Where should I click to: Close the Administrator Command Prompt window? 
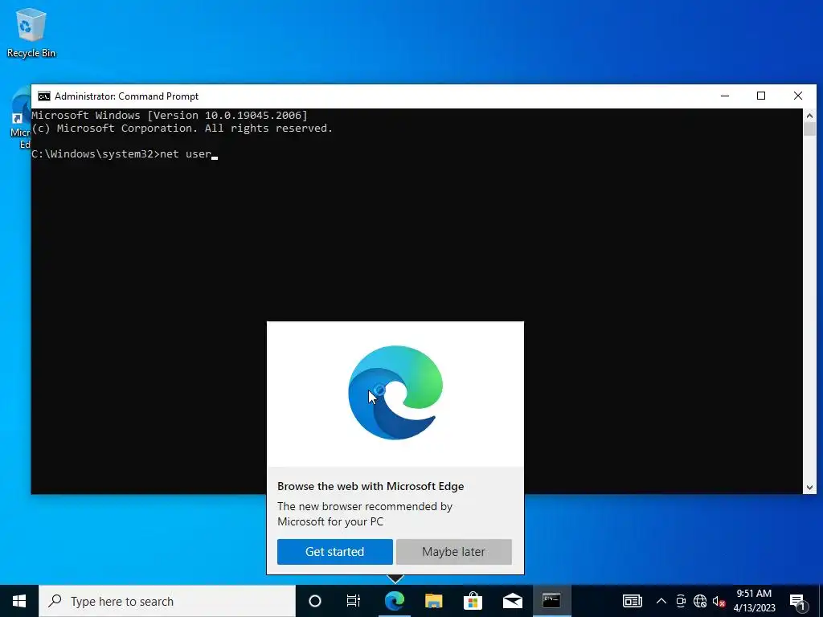tap(798, 96)
